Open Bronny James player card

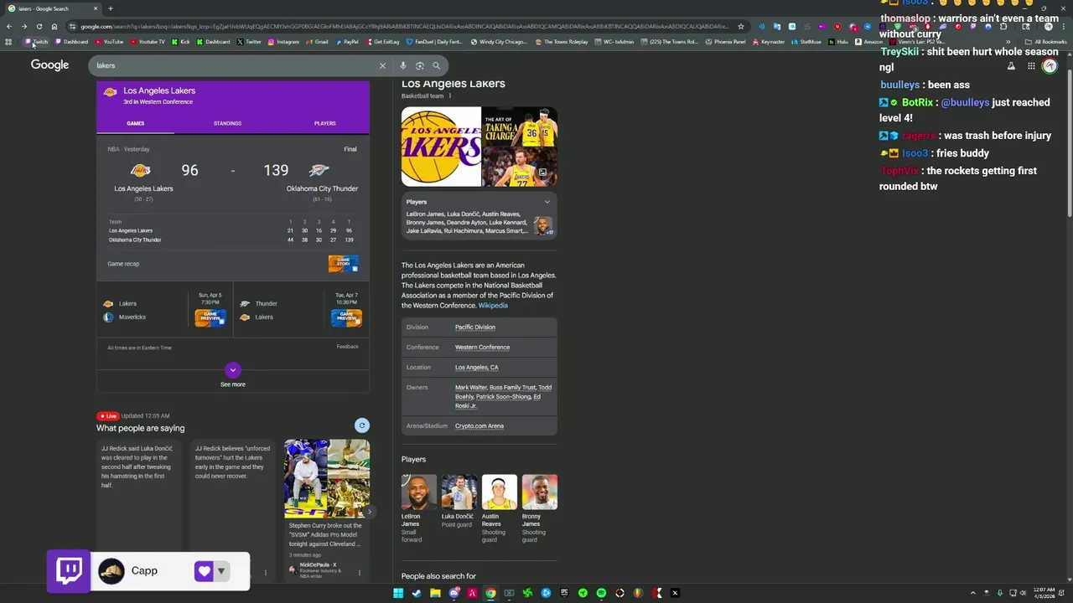539,508
